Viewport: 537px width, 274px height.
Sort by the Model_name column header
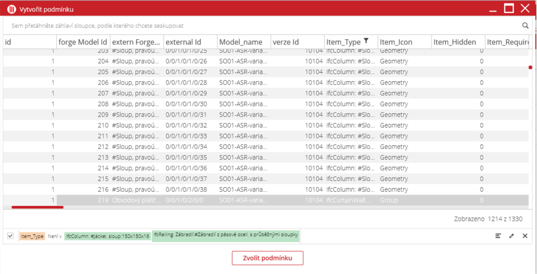(241, 42)
